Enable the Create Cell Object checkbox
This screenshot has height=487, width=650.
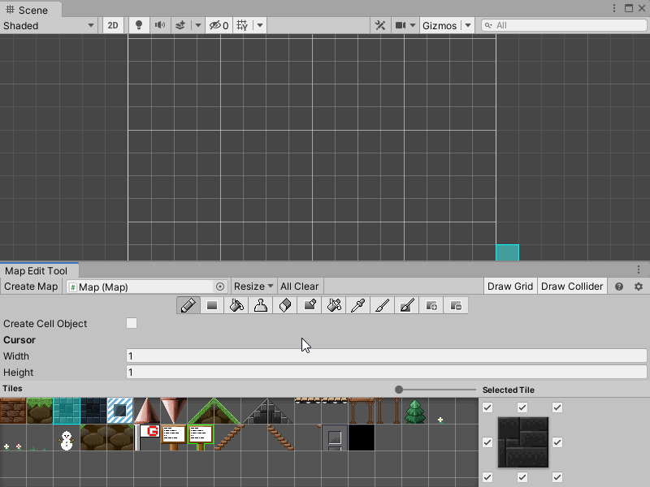[x=132, y=323]
